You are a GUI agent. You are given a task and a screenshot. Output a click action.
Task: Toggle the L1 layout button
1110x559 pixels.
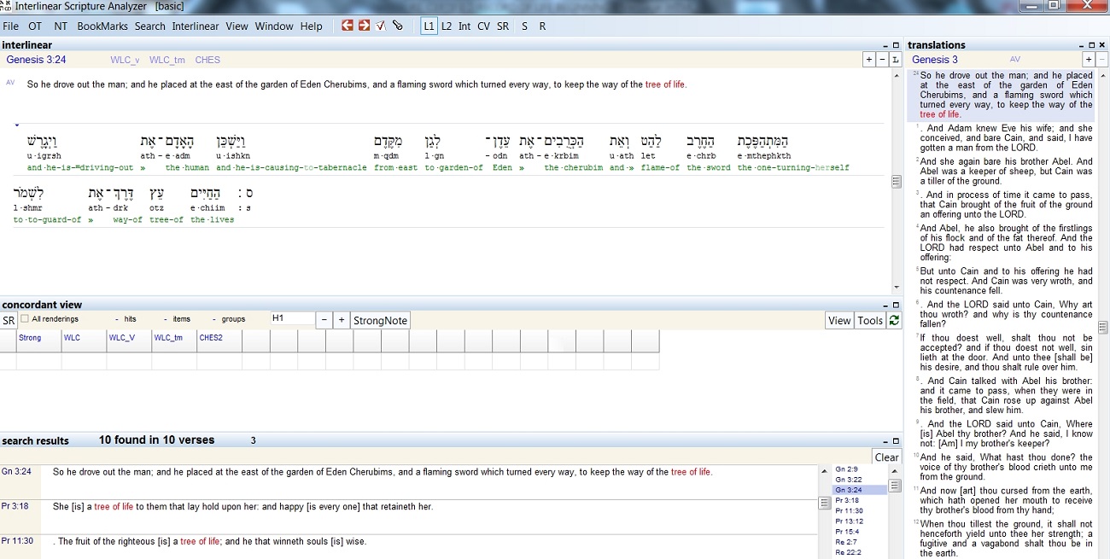(x=429, y=26)
